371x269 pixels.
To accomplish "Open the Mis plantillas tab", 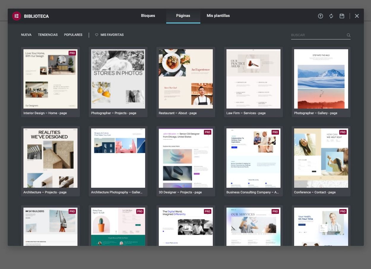I will tap(218, 16).
